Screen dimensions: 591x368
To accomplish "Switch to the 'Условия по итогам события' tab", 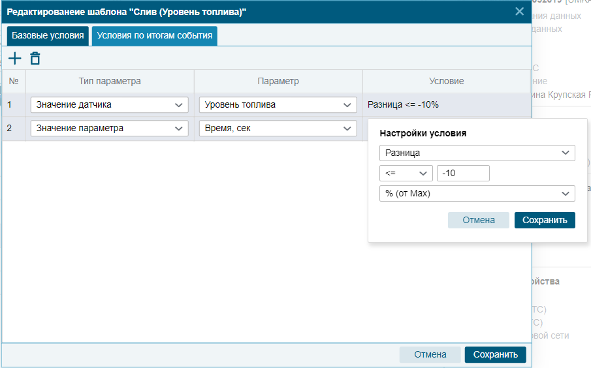I will (x=155, y=36).
